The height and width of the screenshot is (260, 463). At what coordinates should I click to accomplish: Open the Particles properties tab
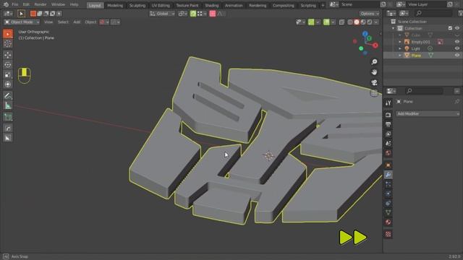388,184
